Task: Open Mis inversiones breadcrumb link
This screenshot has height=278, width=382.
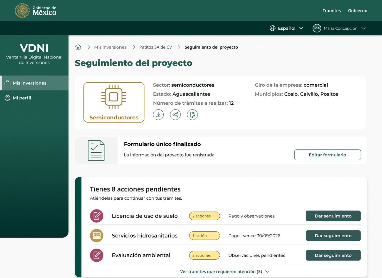Action: tap(110, 47)
